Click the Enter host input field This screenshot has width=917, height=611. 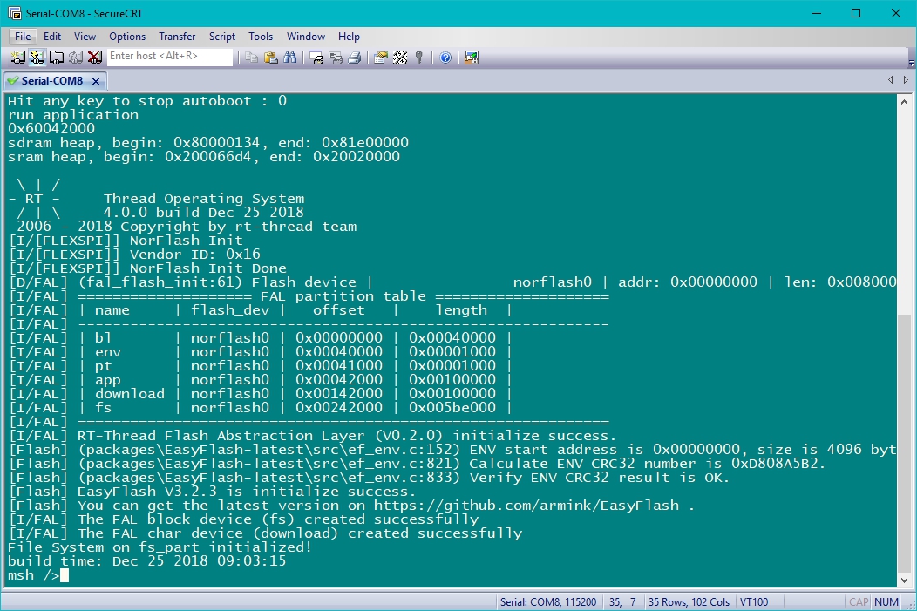pos(170,56)
